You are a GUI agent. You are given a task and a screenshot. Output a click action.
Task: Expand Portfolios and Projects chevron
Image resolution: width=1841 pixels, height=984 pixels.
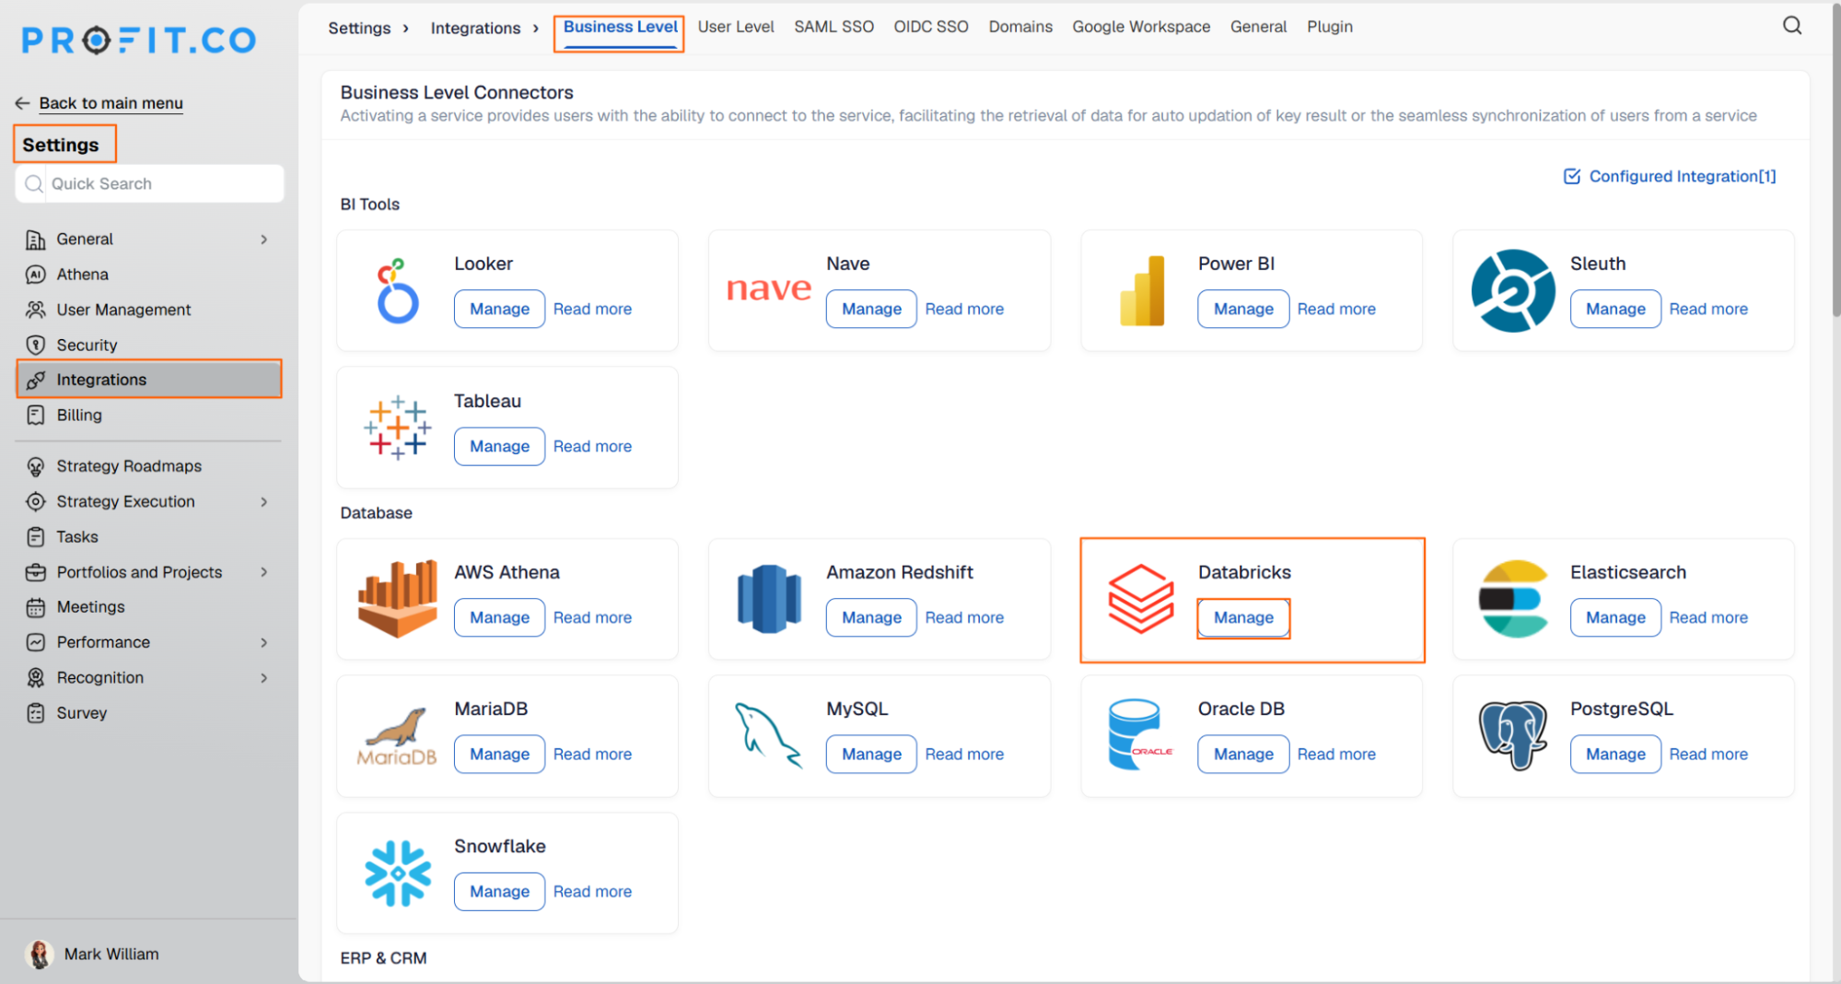coord(264,572)
